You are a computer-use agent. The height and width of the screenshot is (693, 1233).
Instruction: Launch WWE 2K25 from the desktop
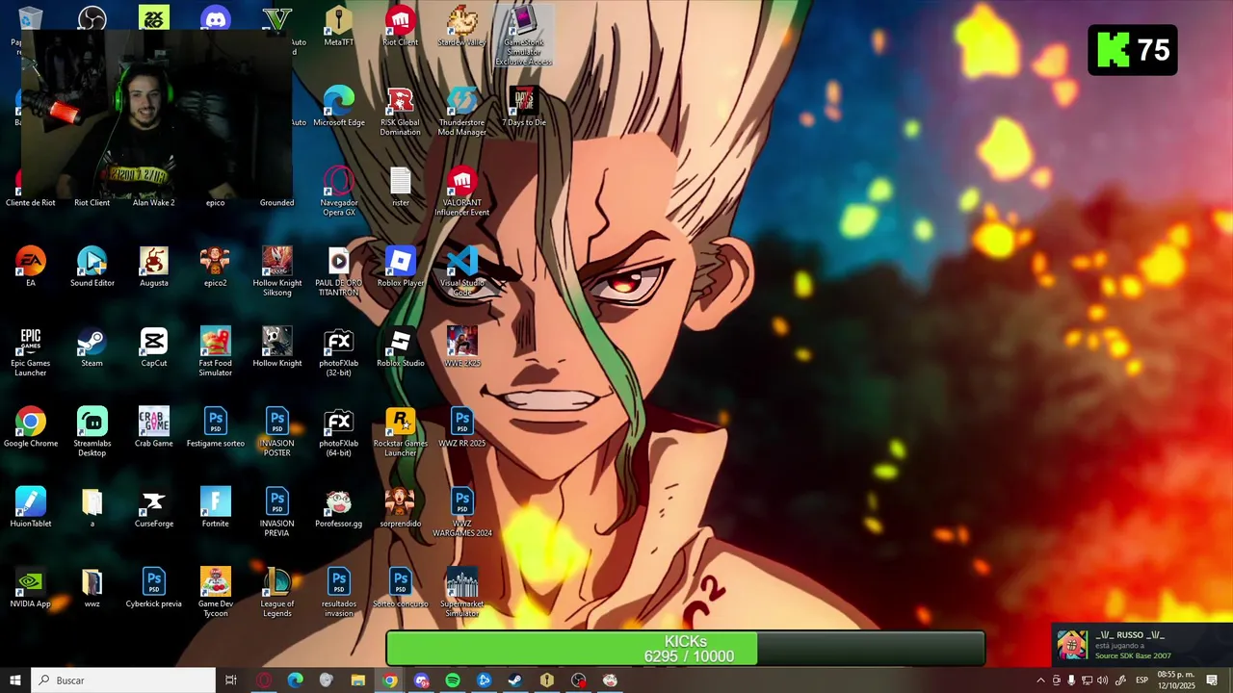(x=462, y=347)
